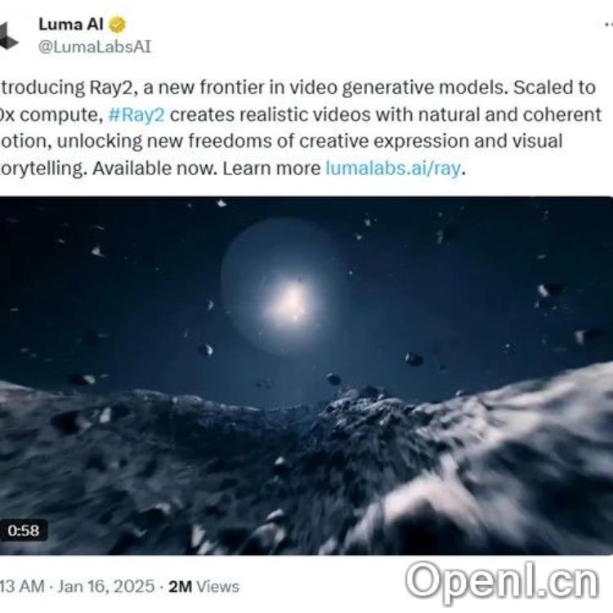Follow the #Ray2 hashtag
The image size is (613, 613).
pos(136,115)
